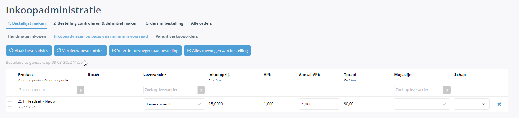519x118 pixels.
Task: Focus the Zoek op product search field
Action: tap(47, 90)
